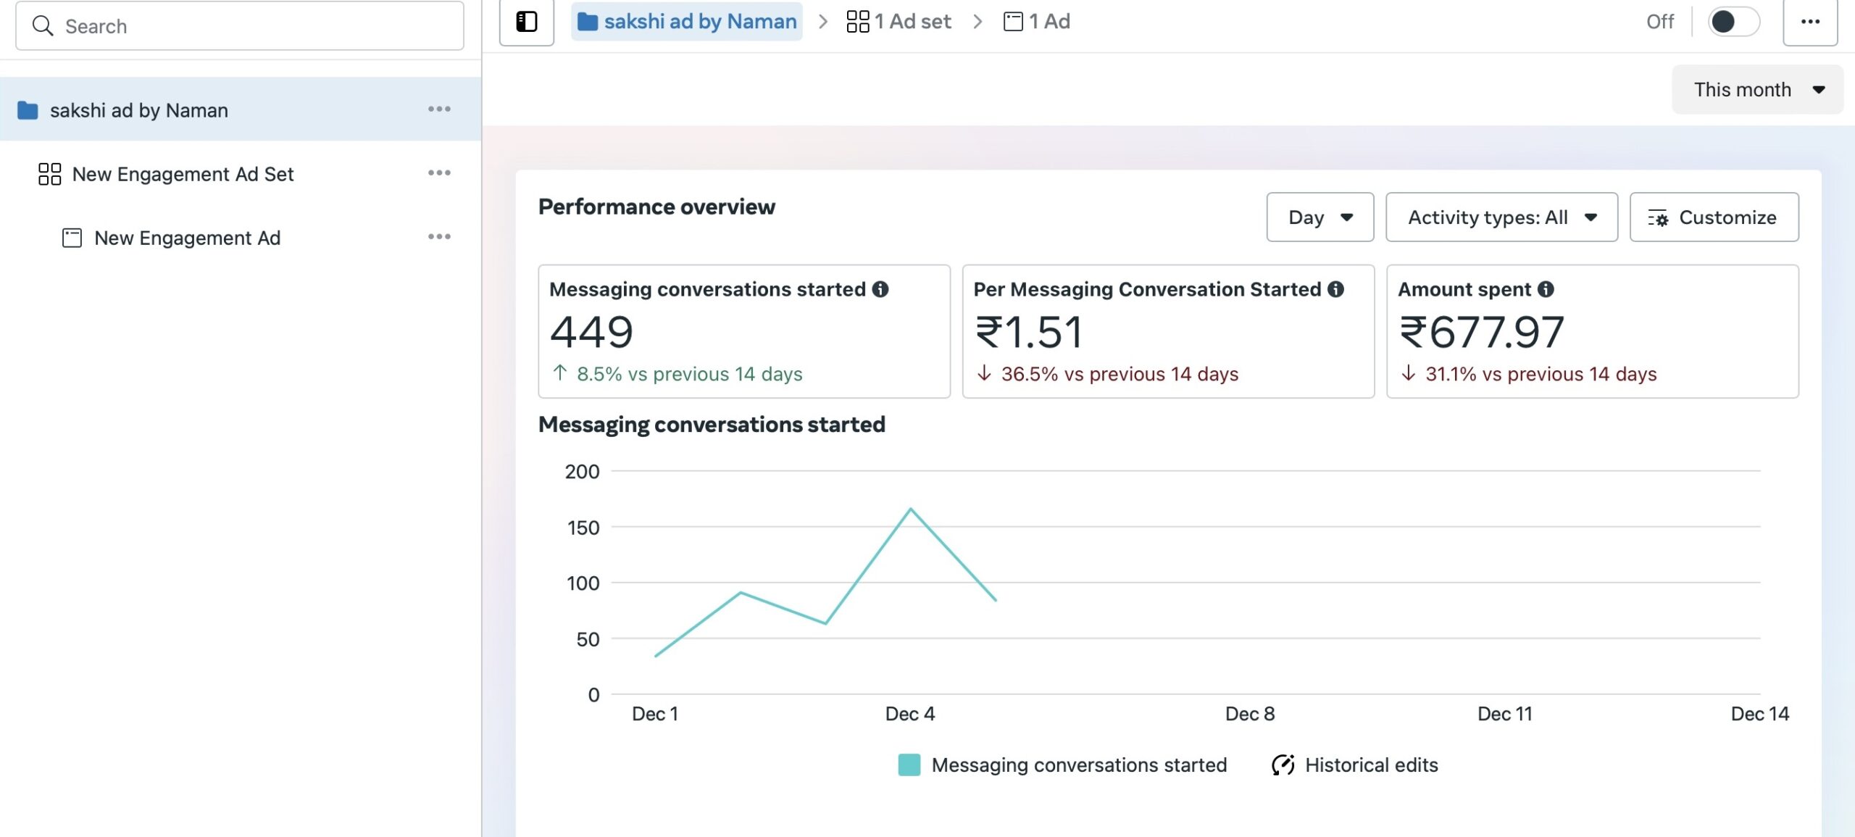Click info icon beside Messaging conversations started
This screenshot has height=837, width=1855.
pos(880,289)
